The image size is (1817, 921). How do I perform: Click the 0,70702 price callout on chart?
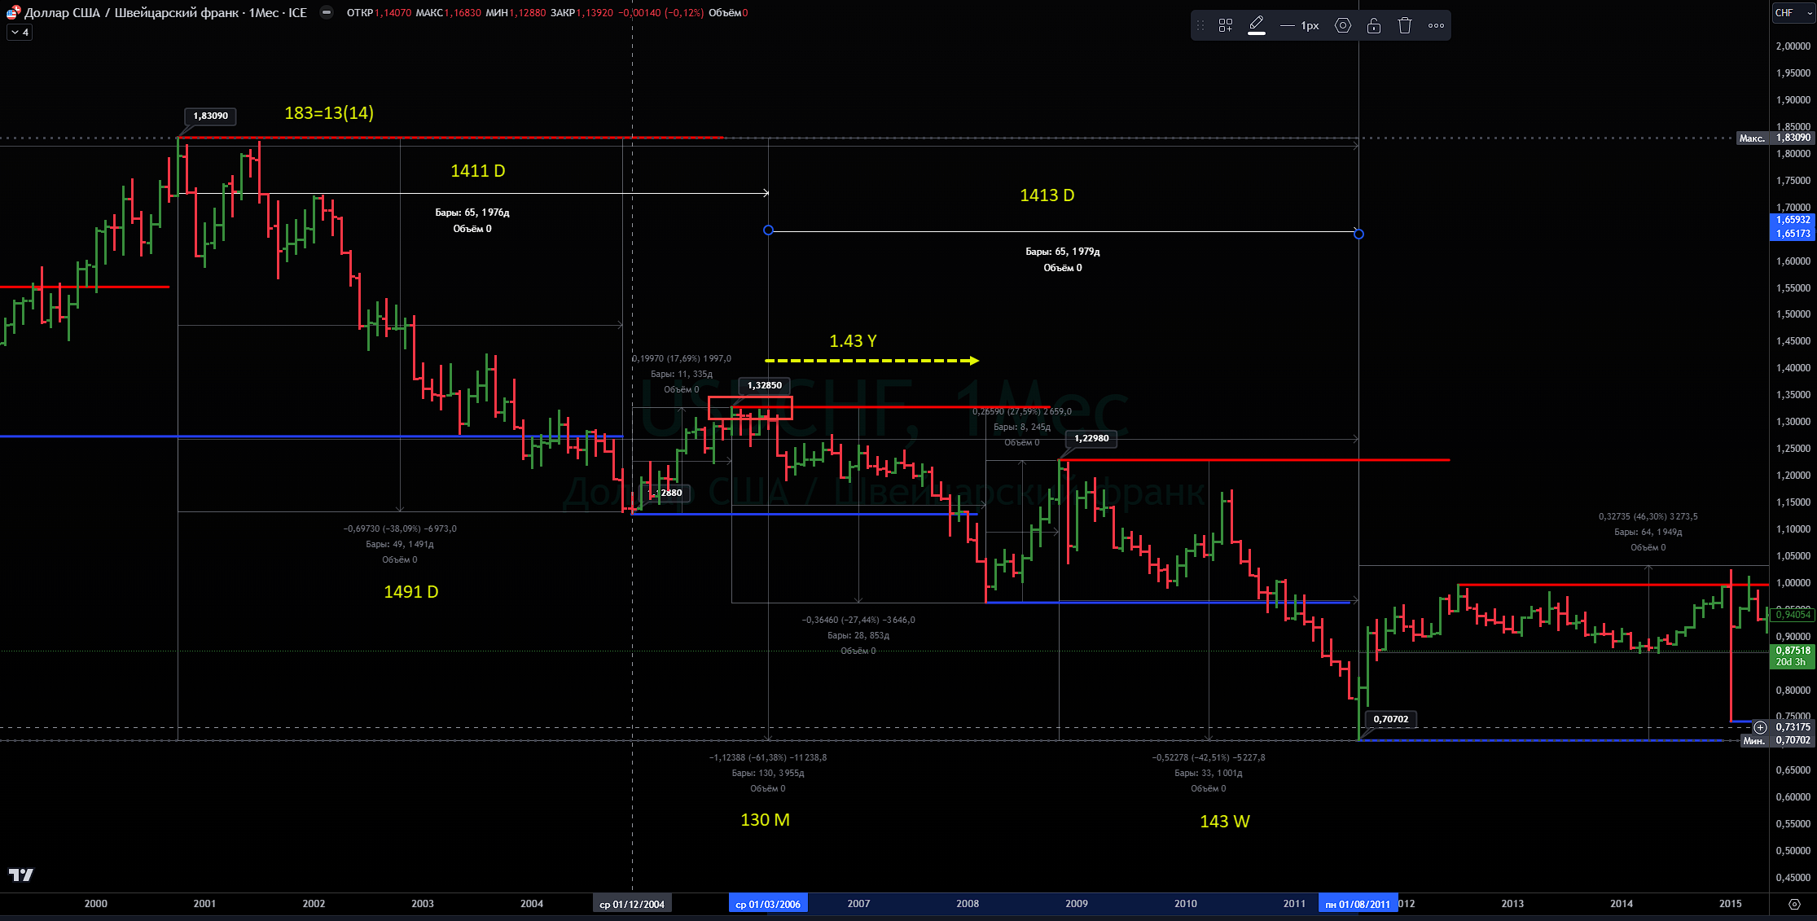tap(1391, 719)
